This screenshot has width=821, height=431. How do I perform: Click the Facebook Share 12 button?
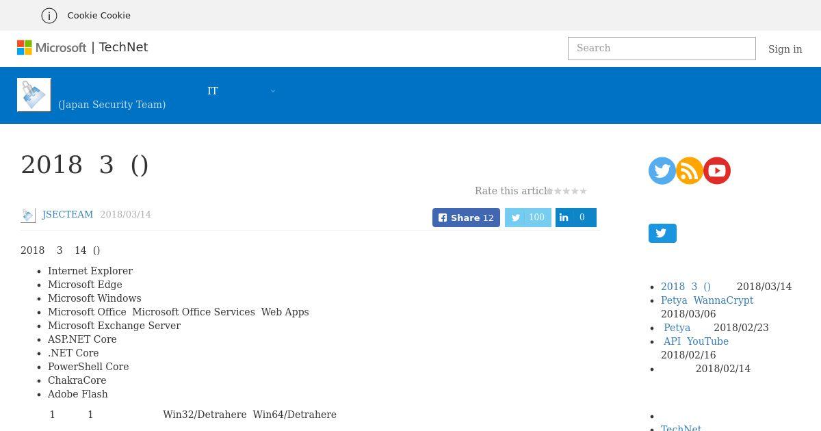pyautogui.click(x=466, y=218)
